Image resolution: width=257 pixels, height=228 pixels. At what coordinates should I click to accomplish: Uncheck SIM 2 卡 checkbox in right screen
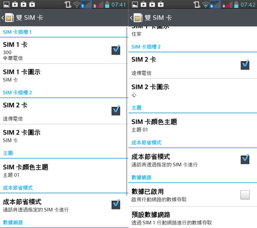pos(245,65)
